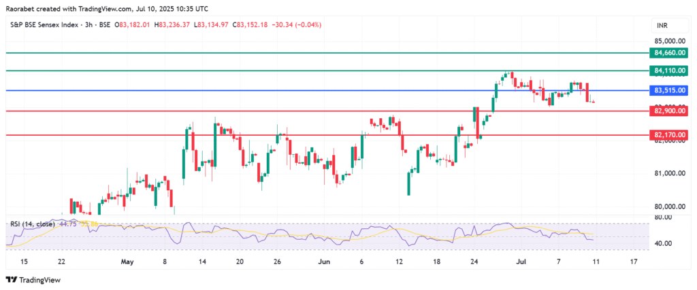
Task: Select the 84,110.00 green price label
Action: click(x=667, y=70)
